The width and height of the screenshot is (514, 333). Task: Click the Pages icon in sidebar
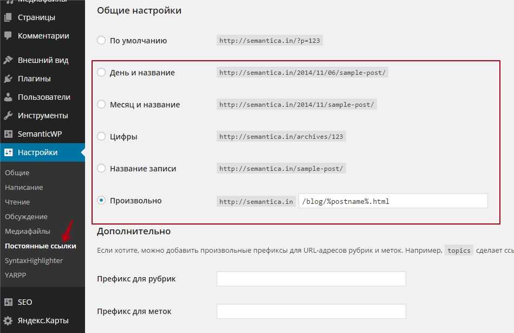[8, 17]
